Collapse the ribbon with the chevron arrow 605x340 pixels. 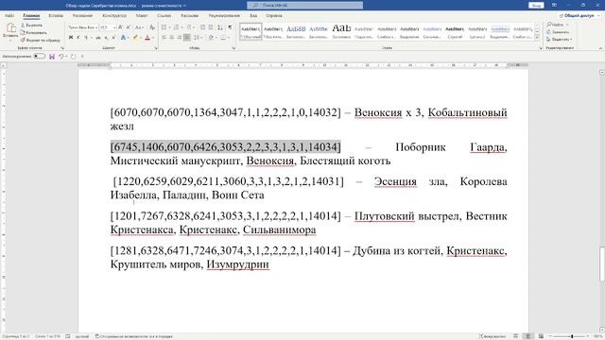pyautogui.click(x=600, y=48)
